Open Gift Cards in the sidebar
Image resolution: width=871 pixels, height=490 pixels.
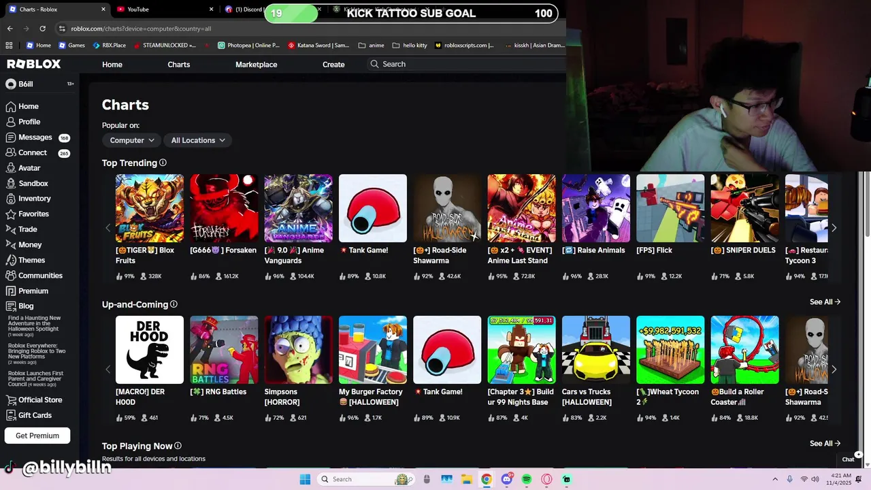[x=29, y=415]
